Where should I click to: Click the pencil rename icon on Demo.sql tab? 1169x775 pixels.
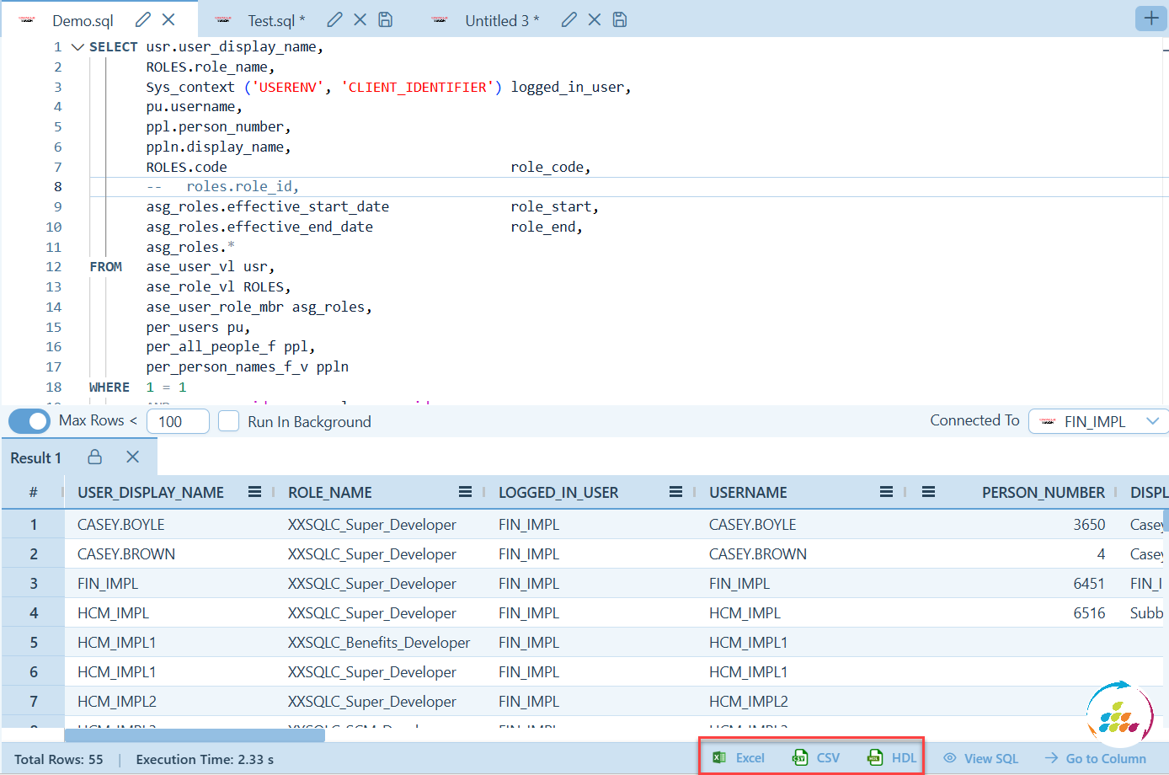point(143,19)
